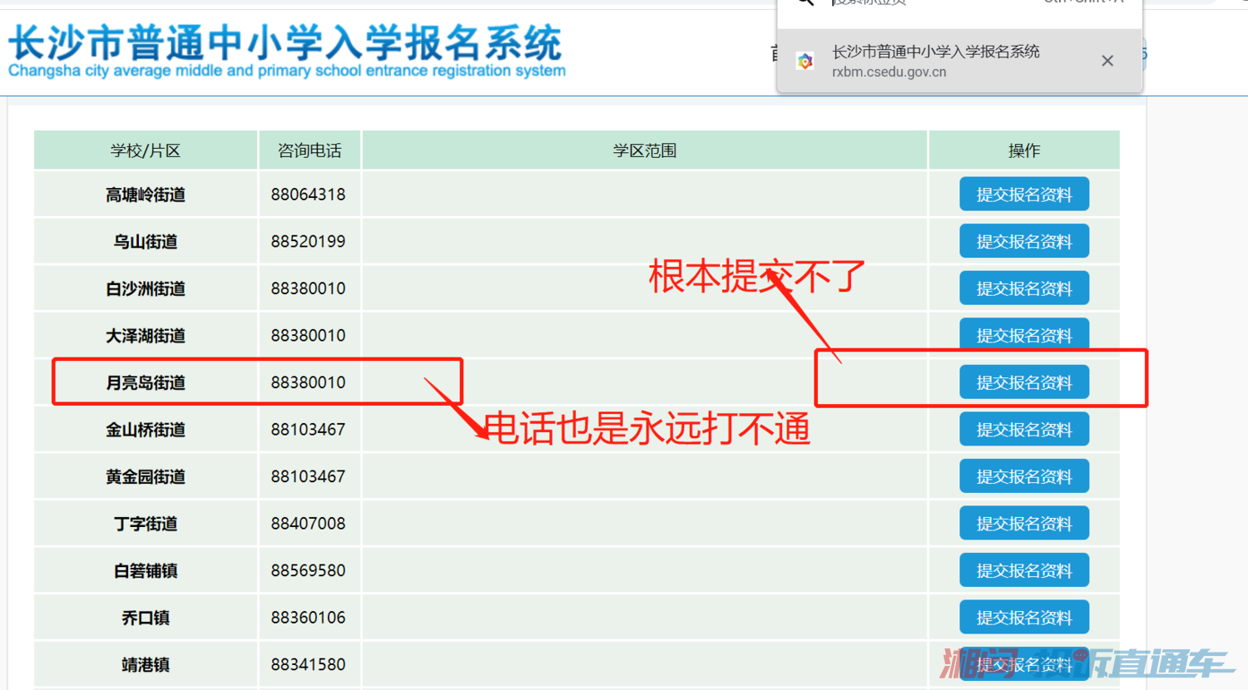Submit registration for 黄金园街道

click(1024, 476)
